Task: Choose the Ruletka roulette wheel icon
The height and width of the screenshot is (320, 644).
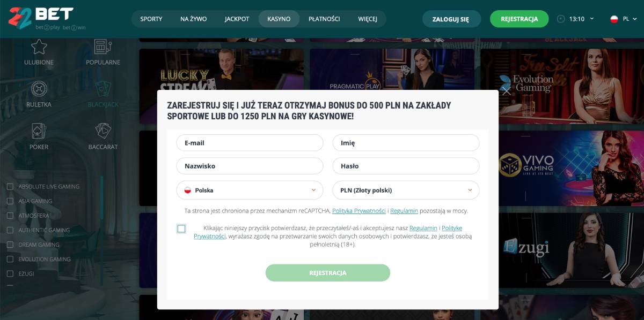Action: point(39,89)
